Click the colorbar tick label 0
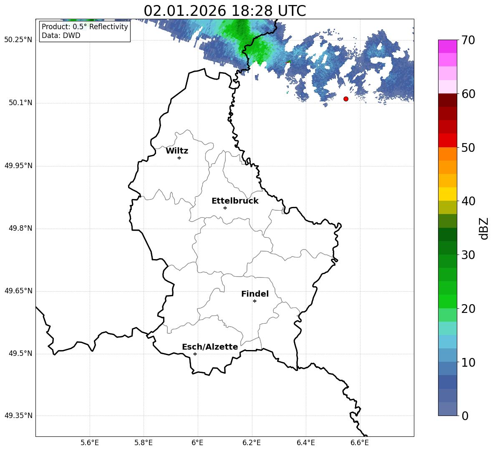 pos(465,416)
